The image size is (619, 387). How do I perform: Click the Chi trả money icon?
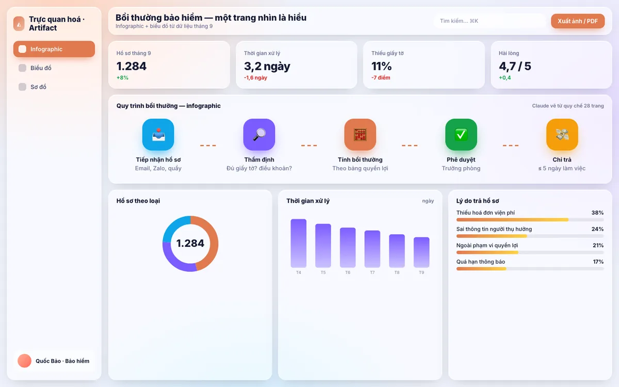(x=562, y=135)
